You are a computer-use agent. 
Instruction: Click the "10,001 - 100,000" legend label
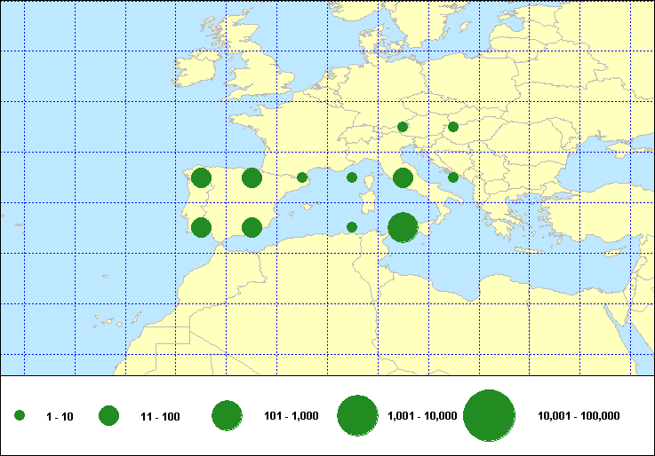pos(579,416)
